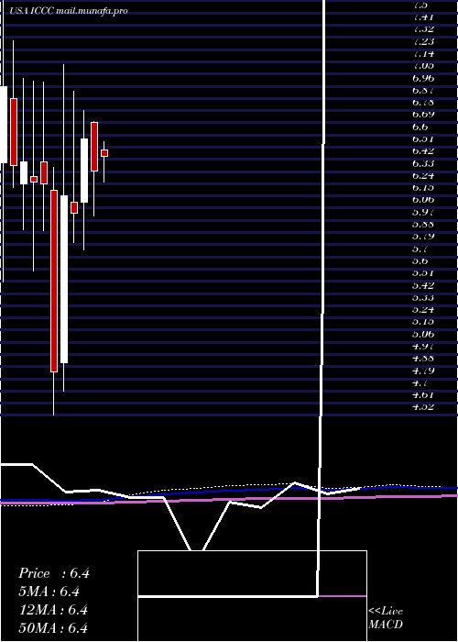Click the 5MA : 6.4 readout
The width and height of the screenshot is (458, 642).
[49, 592]
